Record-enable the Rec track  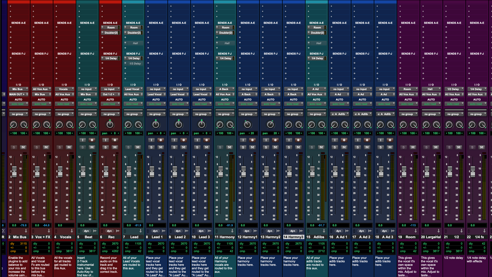(115, 140)
